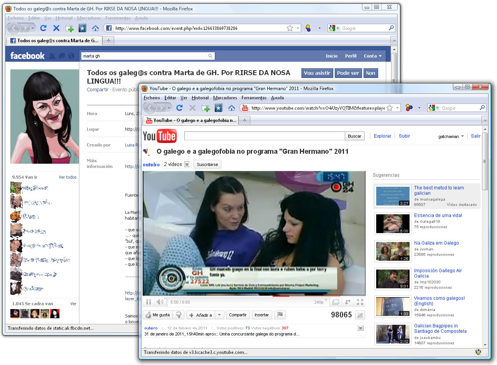Submit Google search in YouTube window
Image resolution: width=497 pixels, height=365 pixels.
pos(482,108)
